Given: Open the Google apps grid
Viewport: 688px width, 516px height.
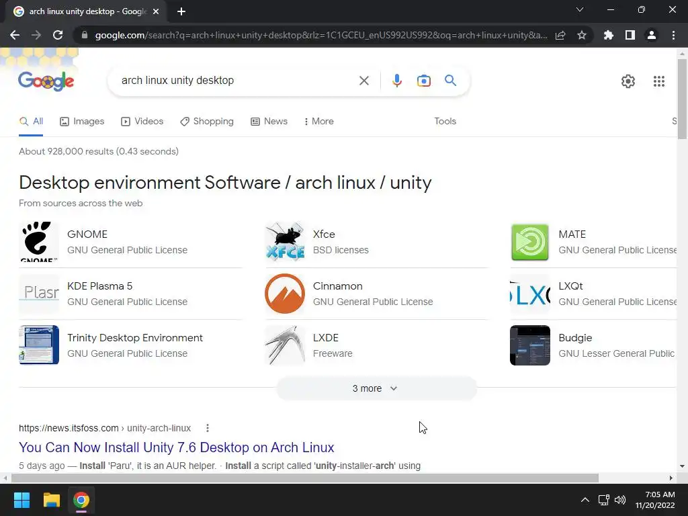Looking at the screenshot, I should (x=658, y=81).
